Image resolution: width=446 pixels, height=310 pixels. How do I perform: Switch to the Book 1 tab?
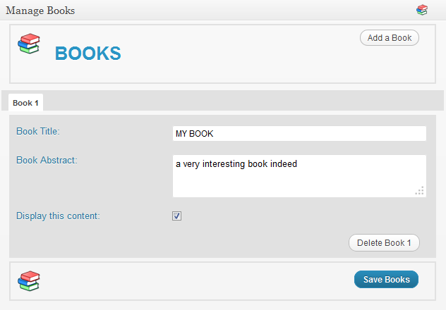pyautogui.click(x=25, y=103)
